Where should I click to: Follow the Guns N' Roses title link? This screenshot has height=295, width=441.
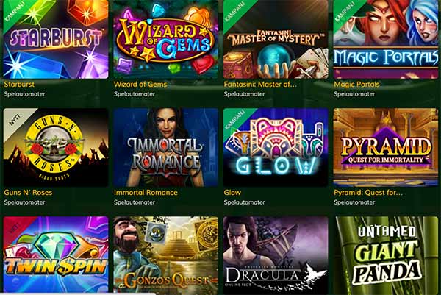[x=28, y=193]
